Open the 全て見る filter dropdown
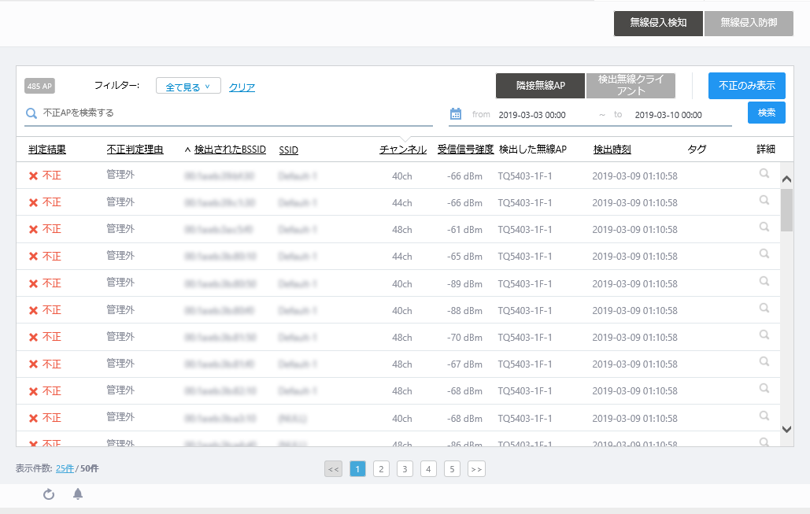Screen dimensions: 810x514 tap(188, 87)
